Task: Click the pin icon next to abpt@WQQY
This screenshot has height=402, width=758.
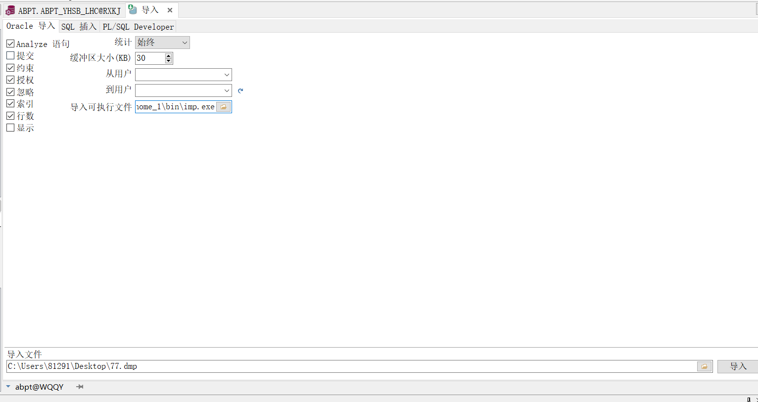Action: coord(80,387)
